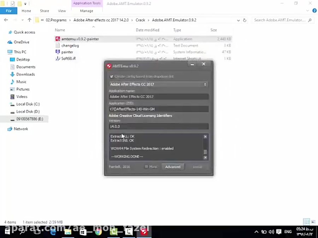Click the Install button in AMTEmu
The image size is (318, 238).
pos(197,167)
